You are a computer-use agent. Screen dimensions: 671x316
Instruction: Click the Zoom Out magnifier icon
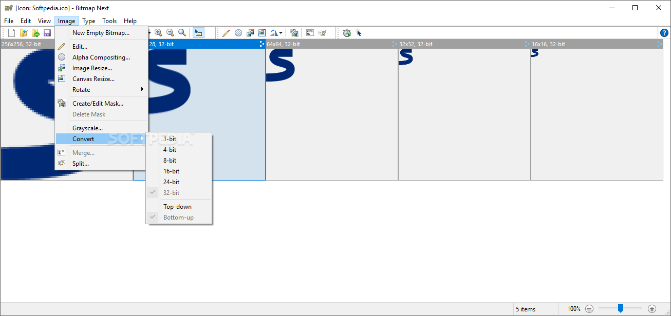[170, 33]
